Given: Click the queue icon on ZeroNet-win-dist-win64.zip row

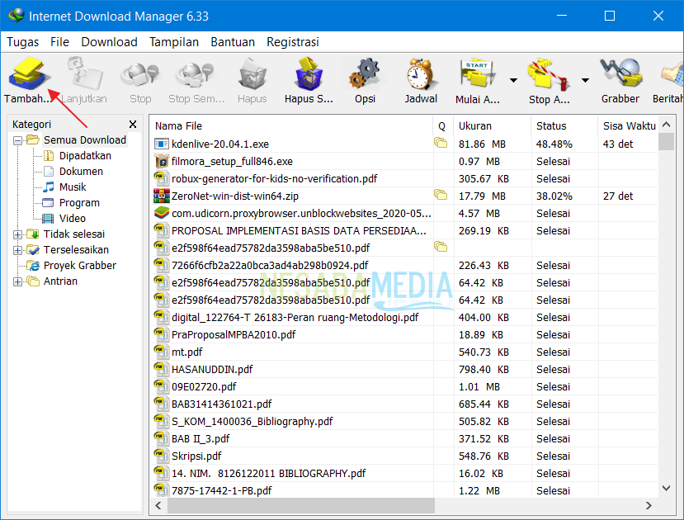Looking at the screenshot, I should 441,195.
